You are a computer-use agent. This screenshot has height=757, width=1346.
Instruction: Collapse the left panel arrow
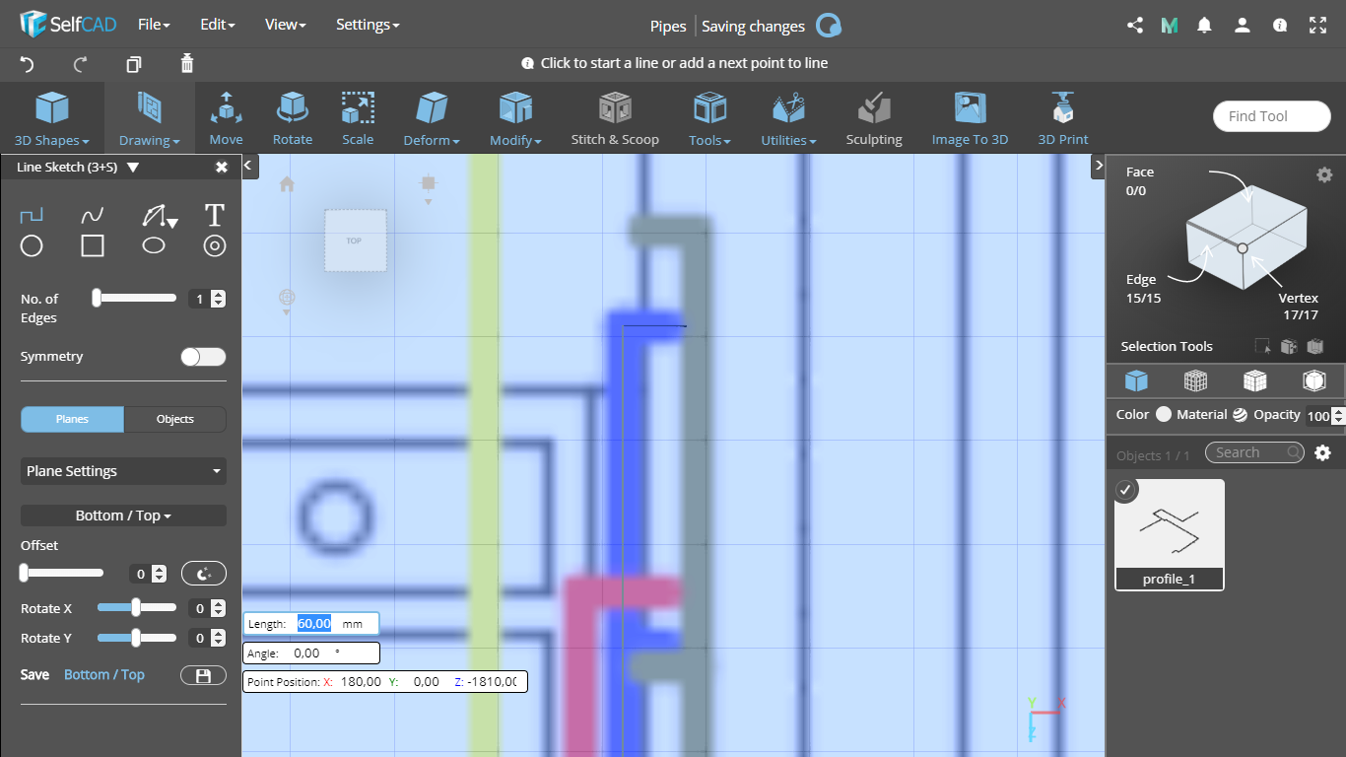click(x=250, y=166)
